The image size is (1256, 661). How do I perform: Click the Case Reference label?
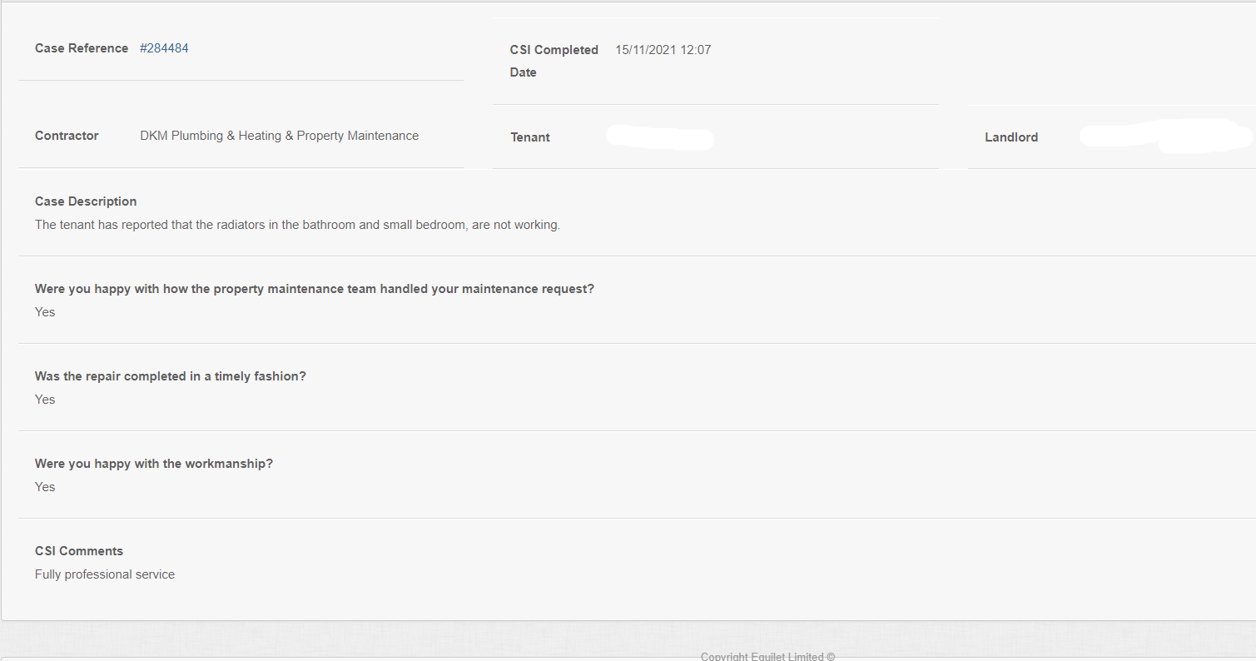pyautogui.click(x=82, y=48)
